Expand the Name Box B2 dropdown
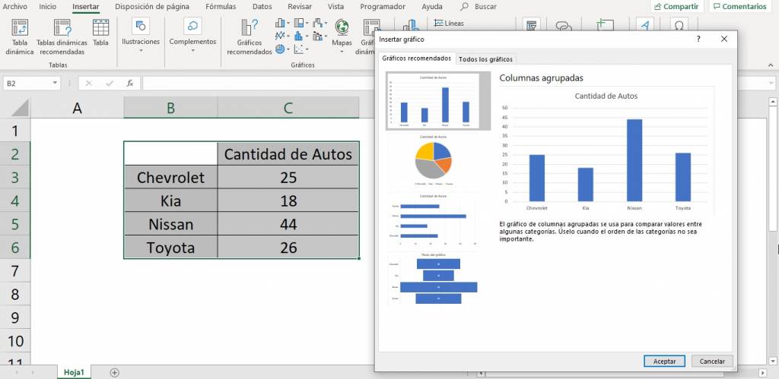 point(55,84)
